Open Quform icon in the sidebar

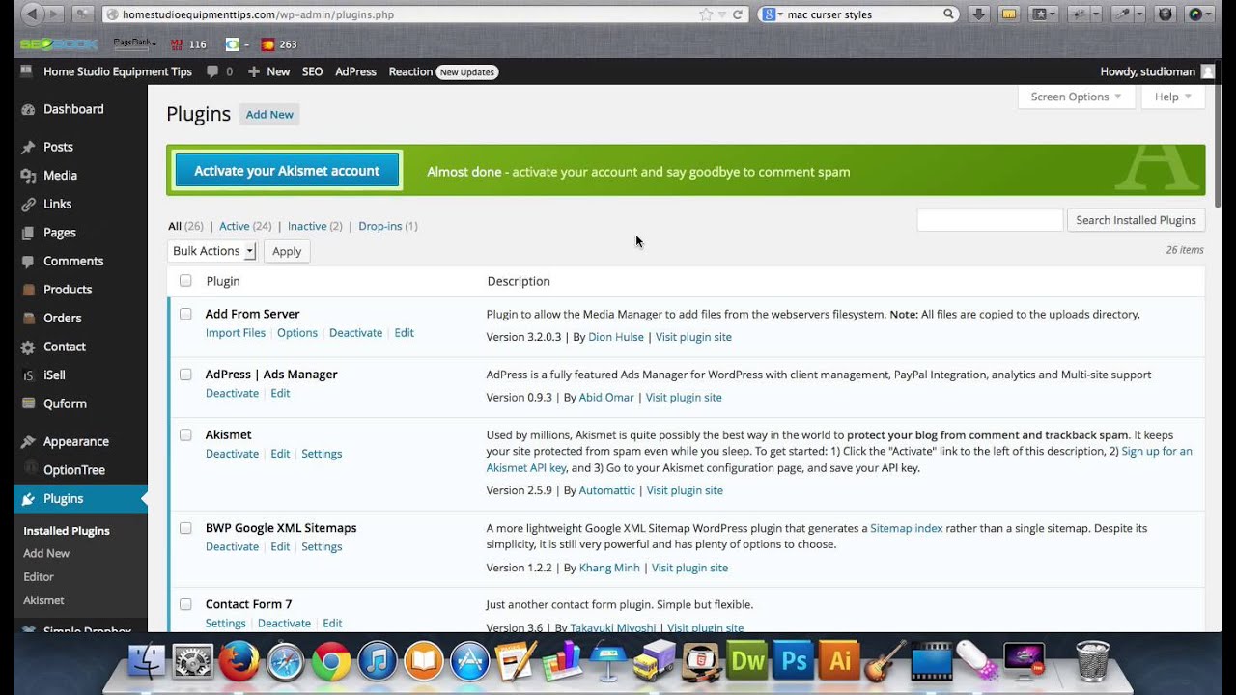coord(28,403)
